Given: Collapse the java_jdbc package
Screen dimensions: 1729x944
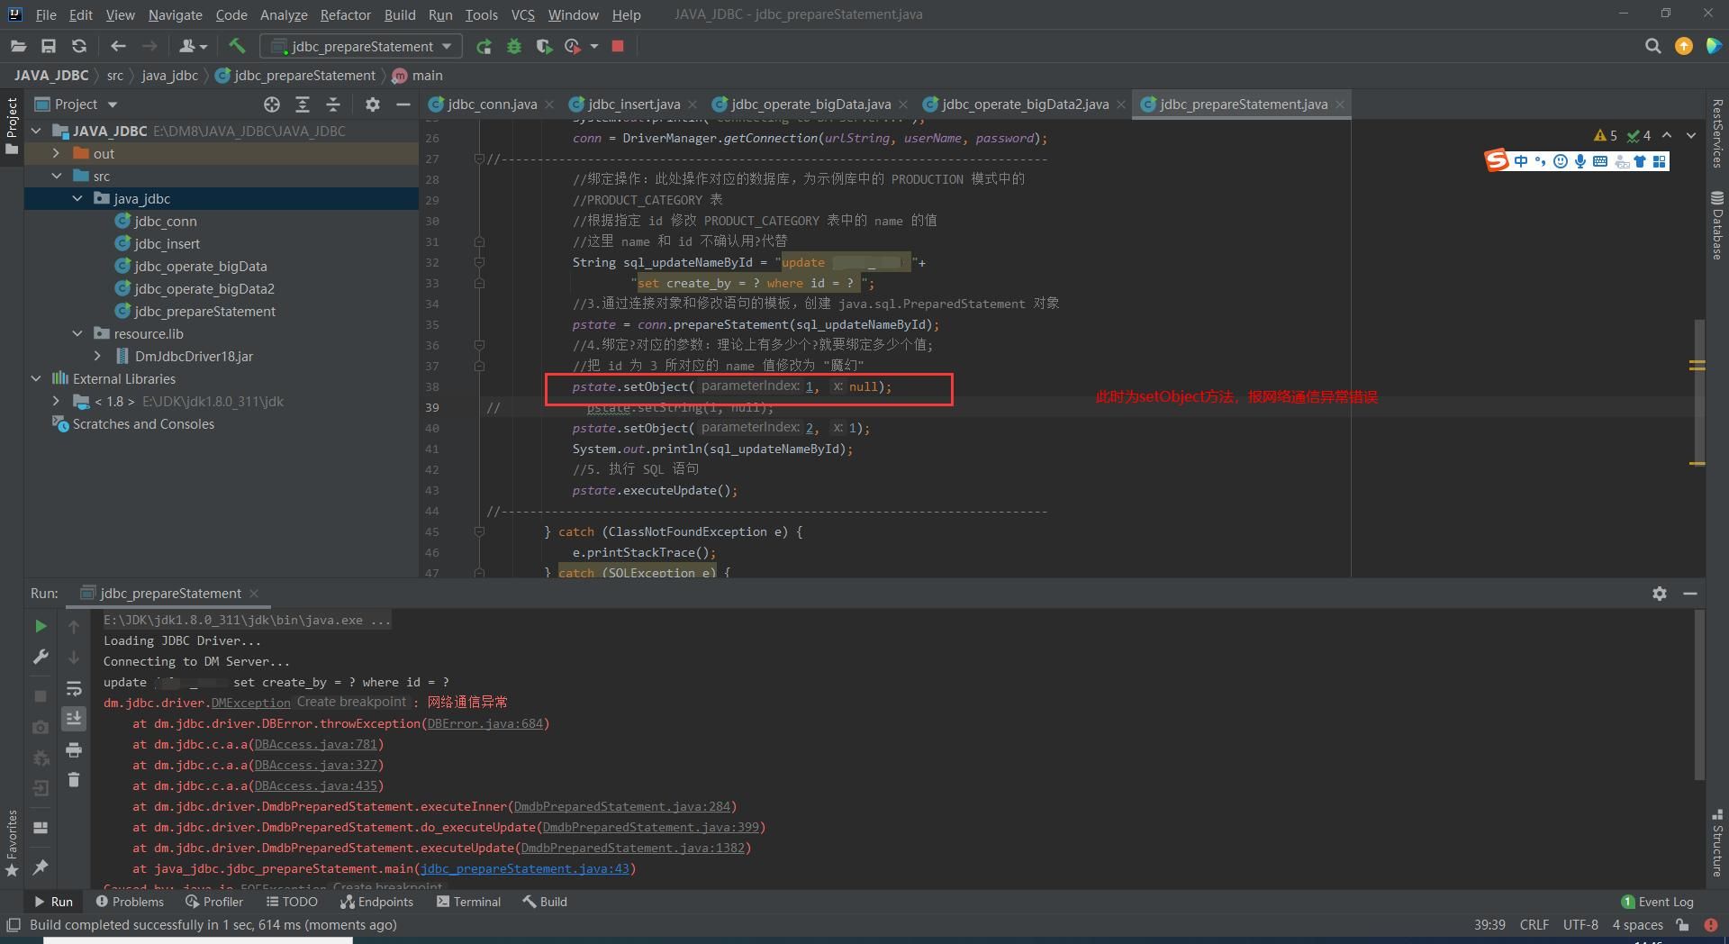Looking at the screenshot, I should coord(77,199).
